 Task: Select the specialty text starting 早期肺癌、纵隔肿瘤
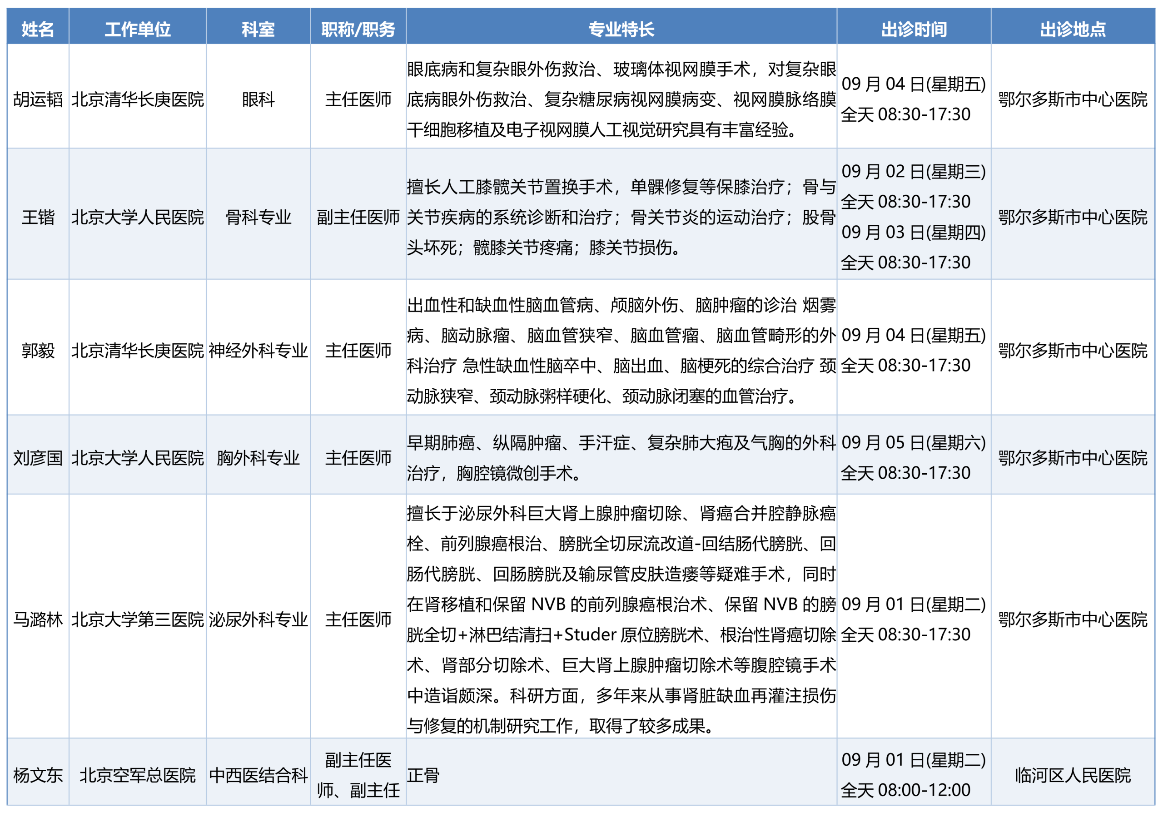pyautogui.click(x=621, y=458)
